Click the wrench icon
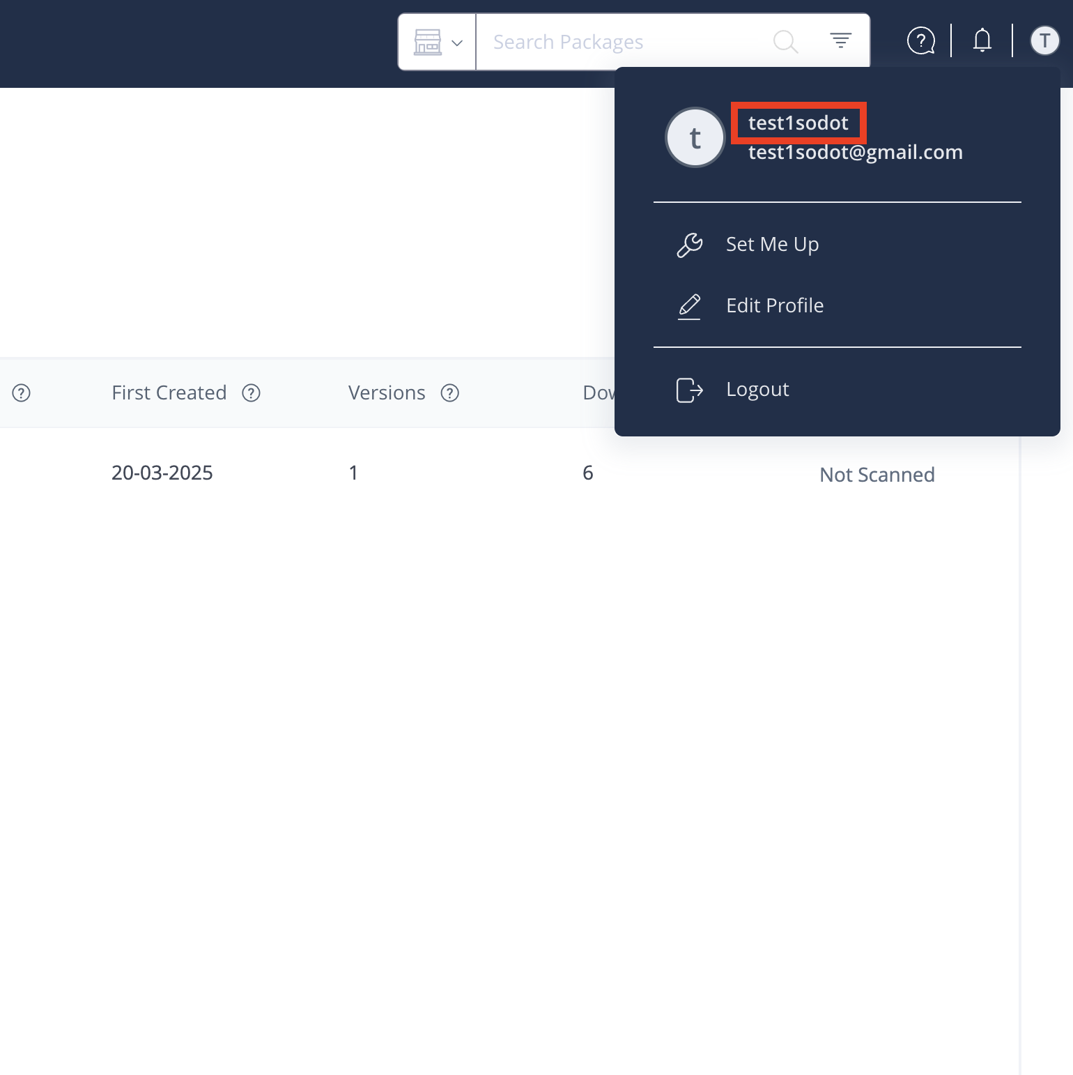 point(690,245)
